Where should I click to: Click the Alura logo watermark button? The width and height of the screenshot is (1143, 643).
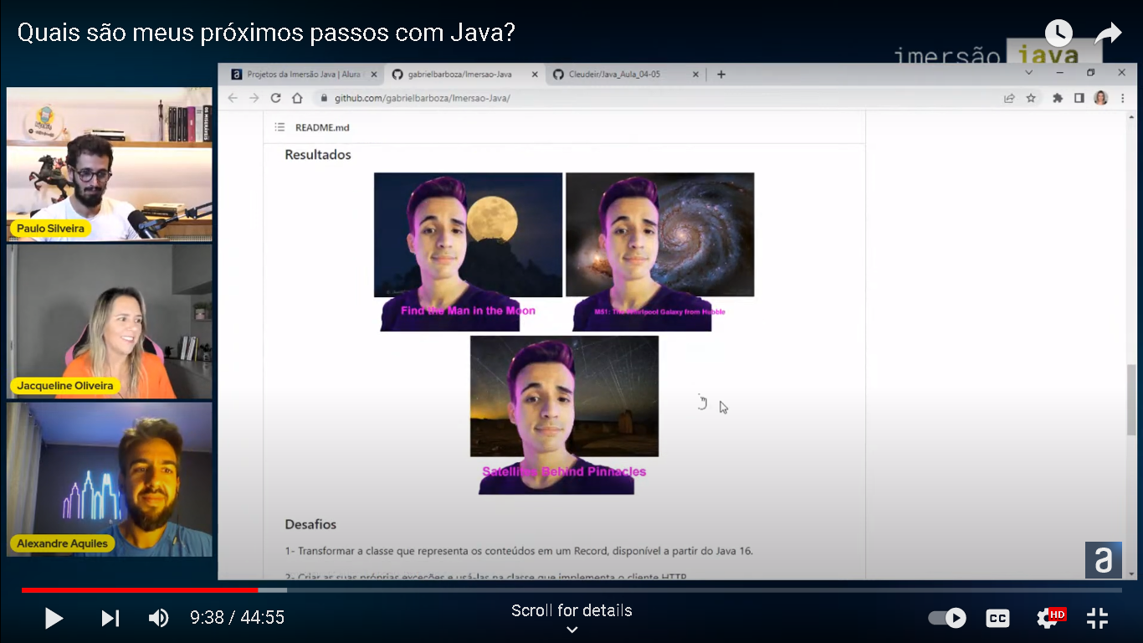click(1104, 560)
